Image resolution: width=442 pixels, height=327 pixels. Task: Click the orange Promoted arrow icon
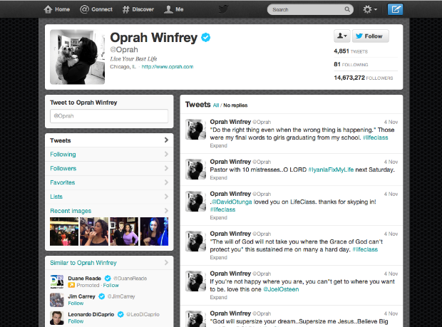pos(71,285)
